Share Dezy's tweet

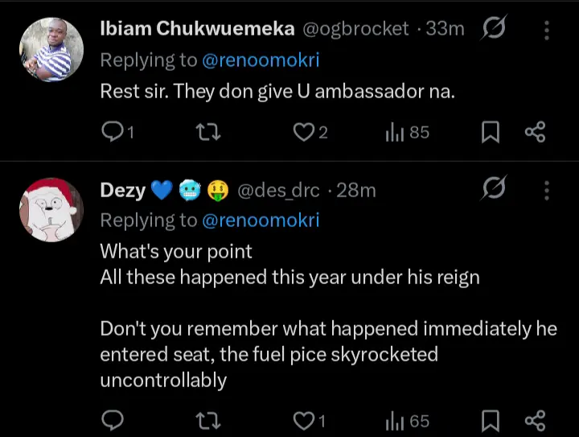pos(535,420)
